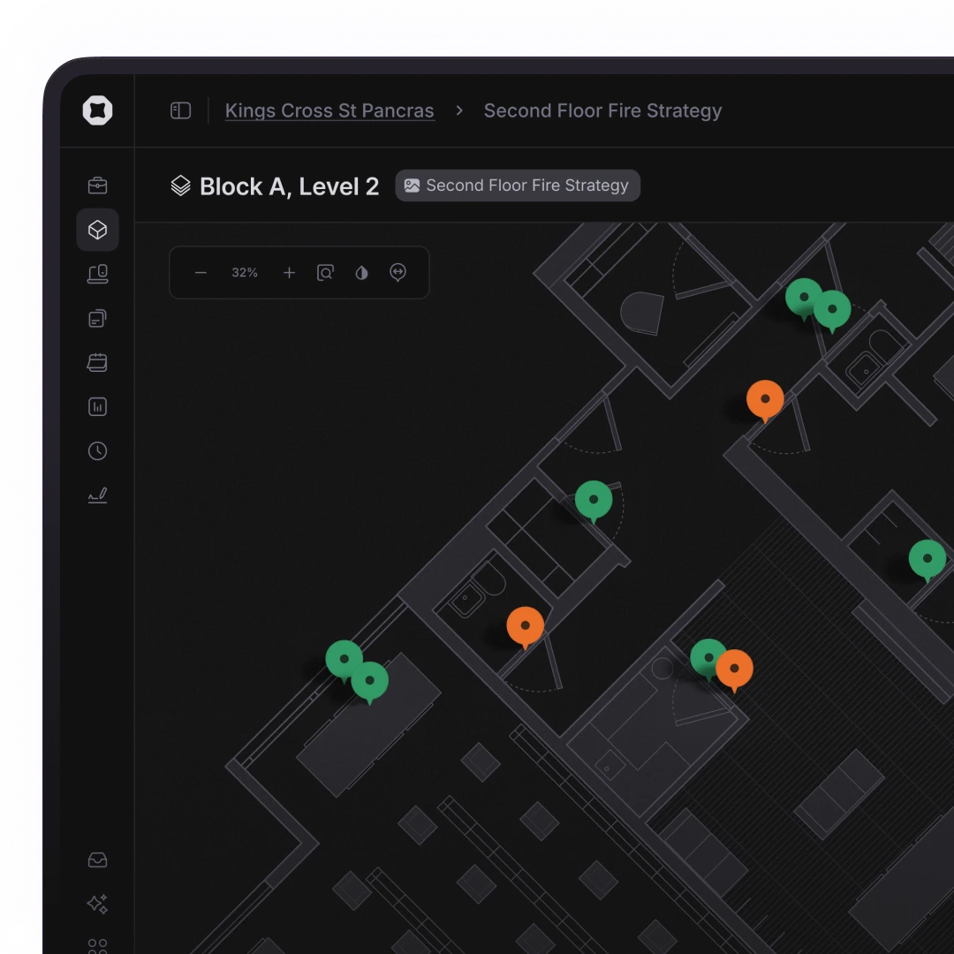Toggle the contrast invert view icon

(x=361, y=272)
